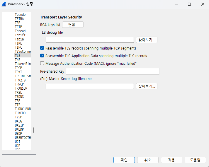Select TRANSUM protocol
The image size is (209, 167).
21,88
